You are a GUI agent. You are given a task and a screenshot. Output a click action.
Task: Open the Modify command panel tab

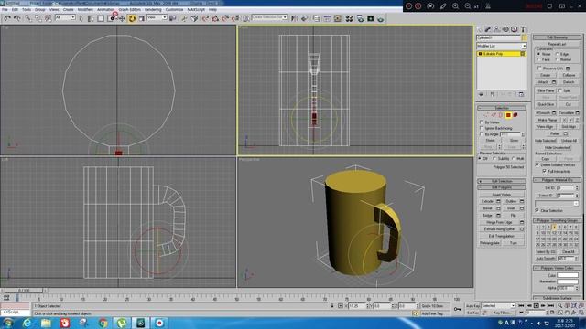click(488, 29)
